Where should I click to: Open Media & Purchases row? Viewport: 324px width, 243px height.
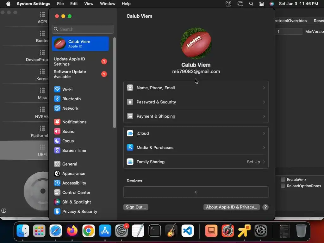pyautogui.click(x=196, y=147)
